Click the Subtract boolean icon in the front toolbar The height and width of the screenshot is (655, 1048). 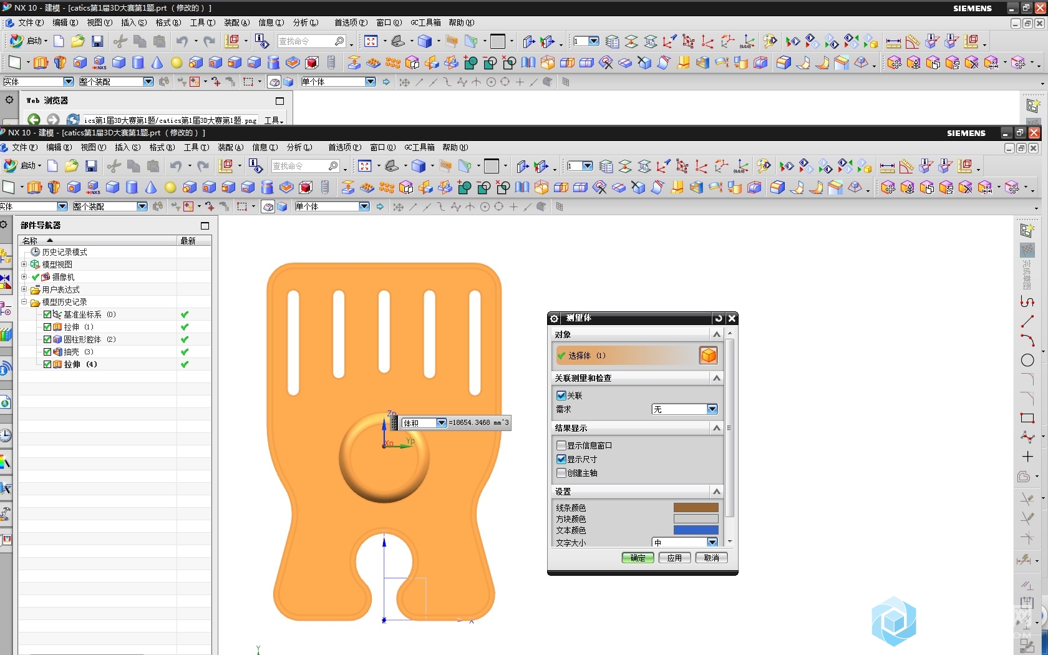(x=483, y=187)
